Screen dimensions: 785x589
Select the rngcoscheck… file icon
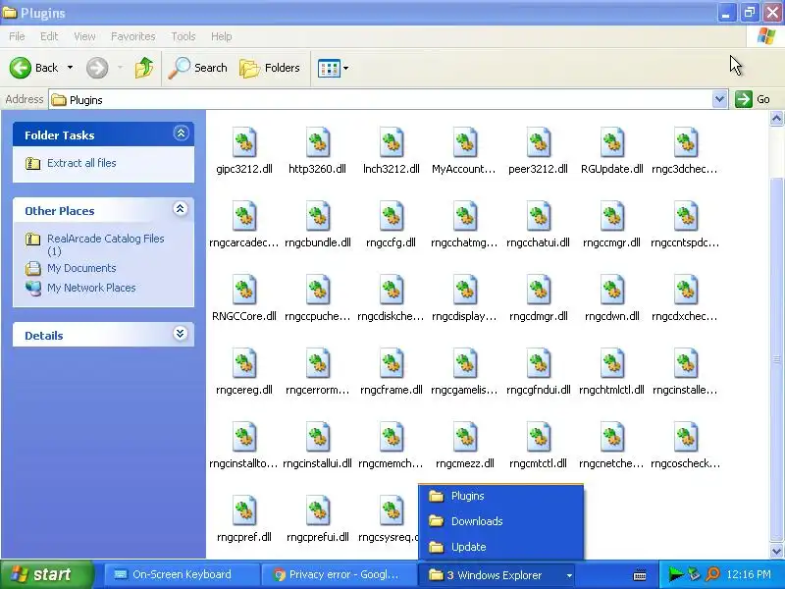686,437
